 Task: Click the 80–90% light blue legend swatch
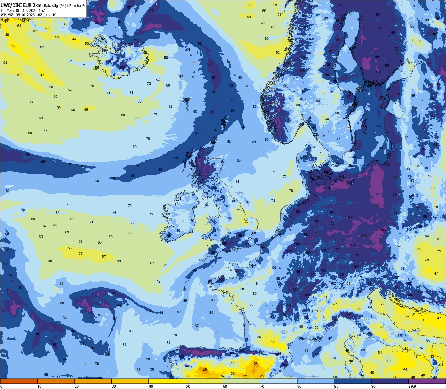coord(316,381)
